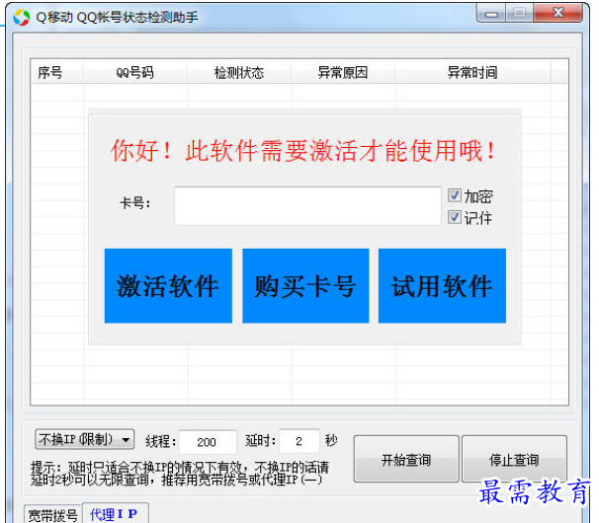Screen dimensions: 599x523
Task: Click the QQ号码 column header
Action: click(135, 72)
